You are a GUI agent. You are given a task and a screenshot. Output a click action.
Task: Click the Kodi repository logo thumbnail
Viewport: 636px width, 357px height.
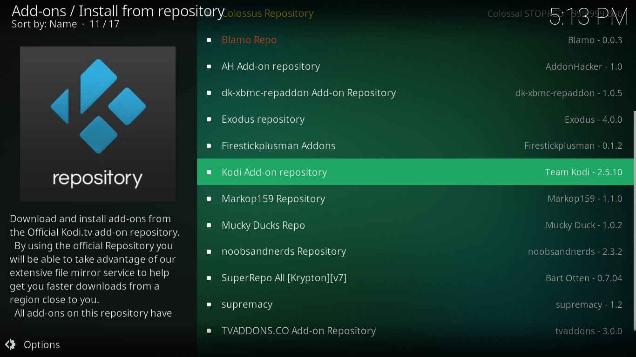coord(98,124)
